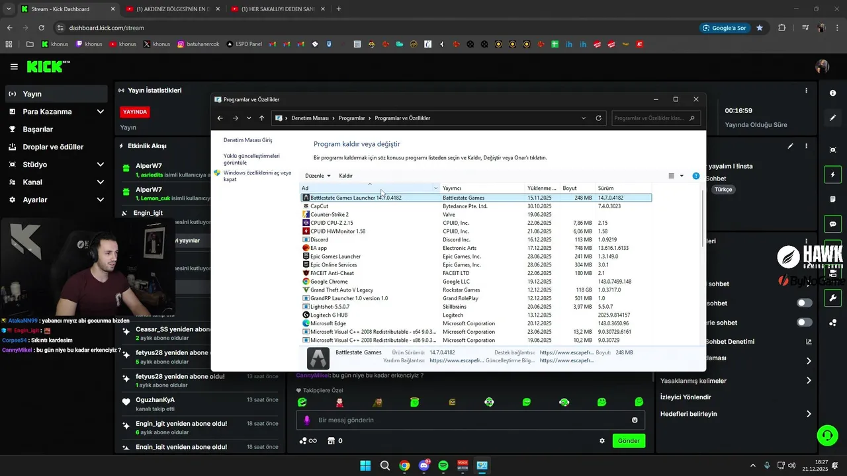Viewport: 847px width, 476px height.
Task: Click the note page icon in right toolbar
Action: [x=833, y=199]
